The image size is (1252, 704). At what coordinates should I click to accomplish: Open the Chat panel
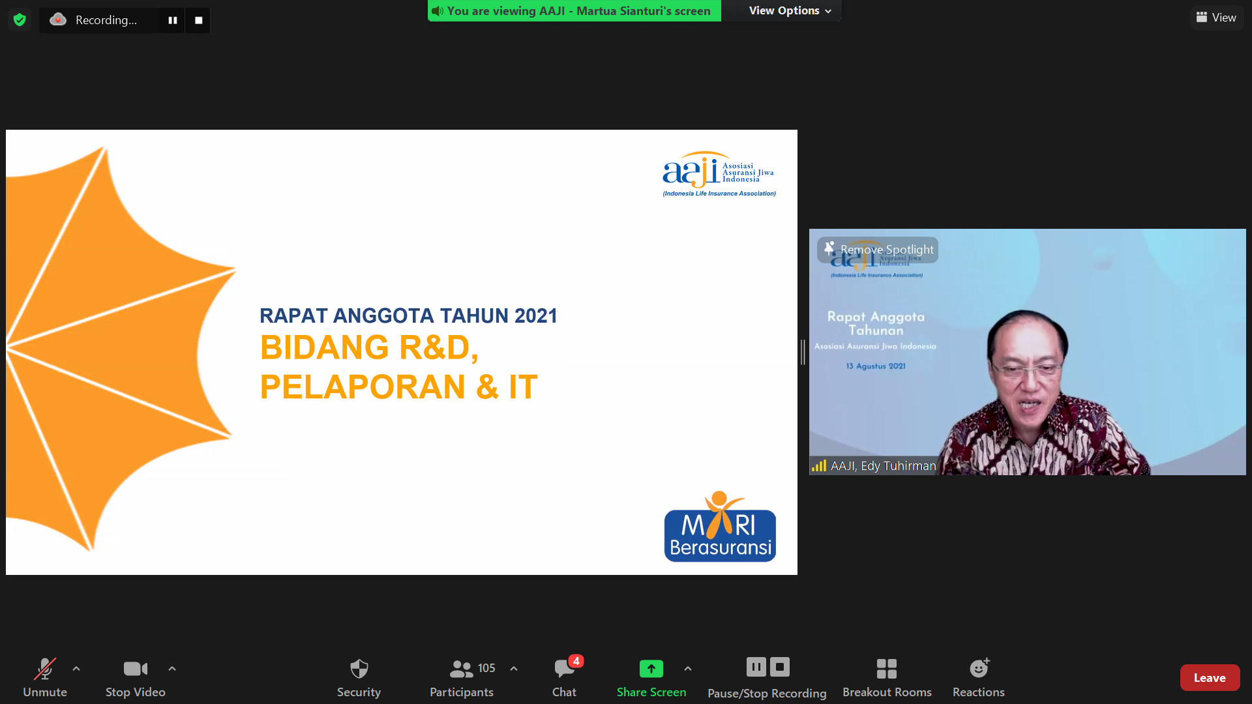point(565,678)
